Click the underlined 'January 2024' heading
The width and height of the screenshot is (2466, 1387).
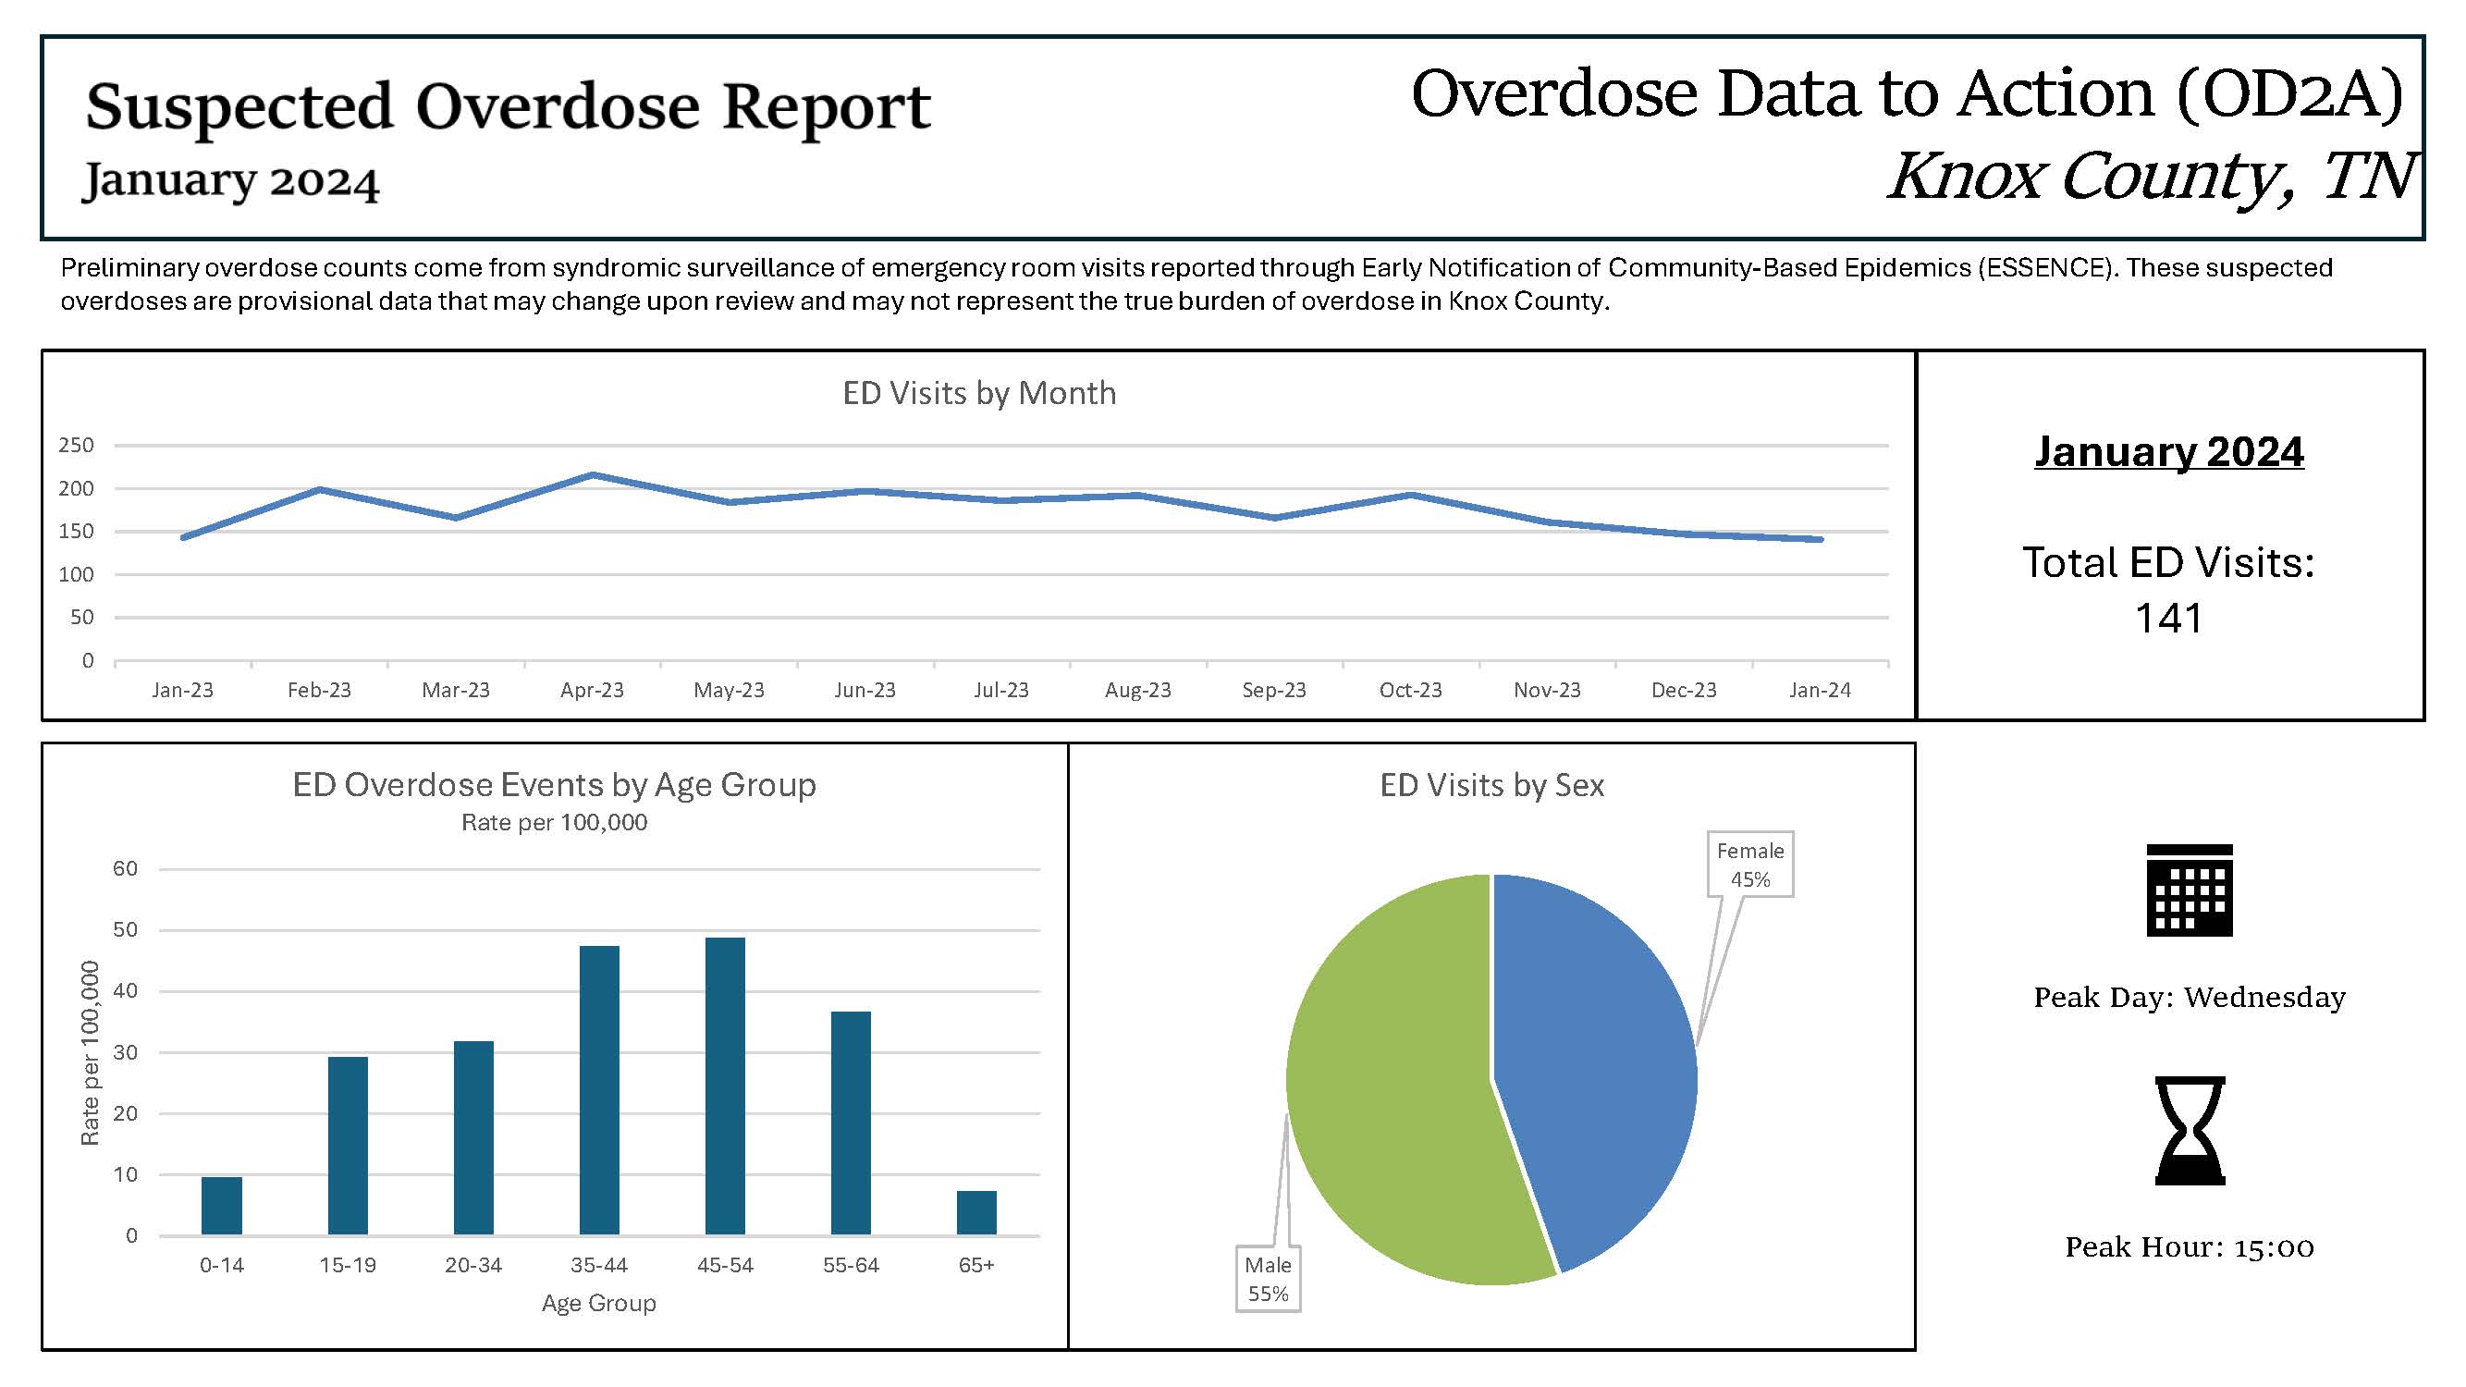pos(2169,452)
